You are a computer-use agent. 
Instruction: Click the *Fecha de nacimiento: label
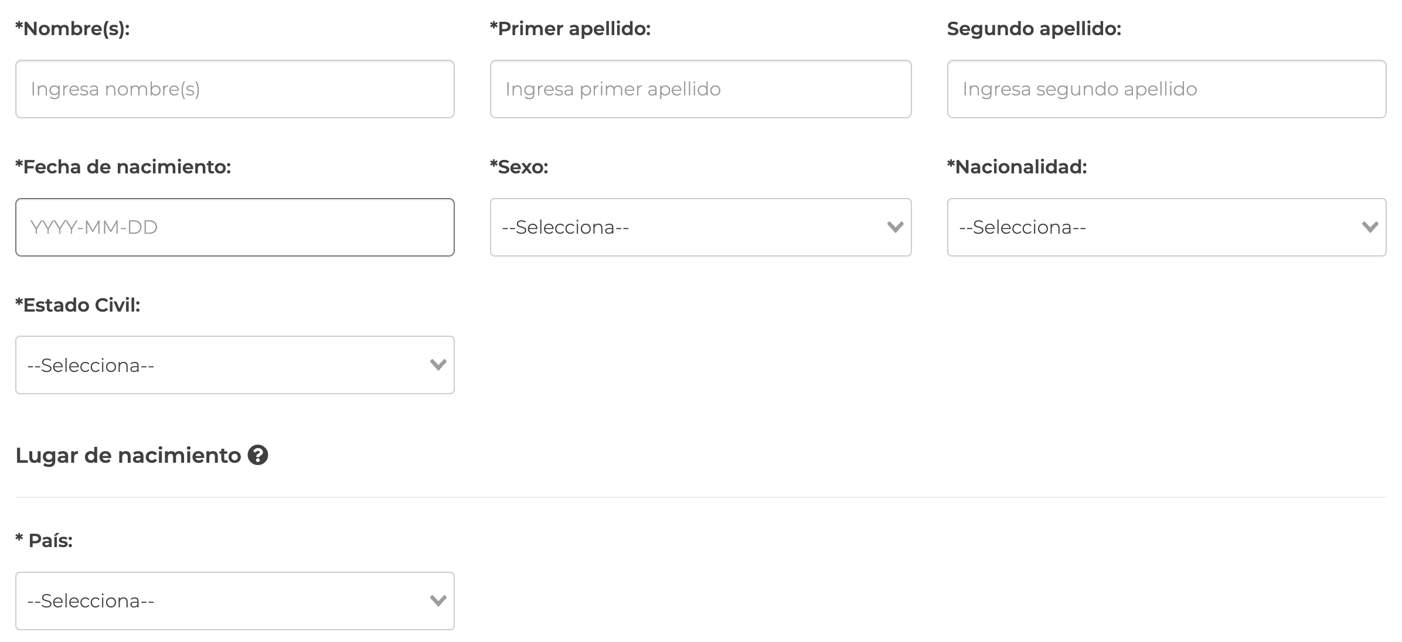click(123, 167)
